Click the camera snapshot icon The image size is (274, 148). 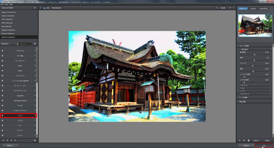click(x=35, y=140)
